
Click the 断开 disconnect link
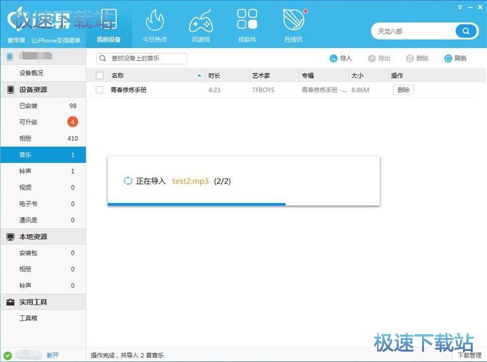[53, 355]
